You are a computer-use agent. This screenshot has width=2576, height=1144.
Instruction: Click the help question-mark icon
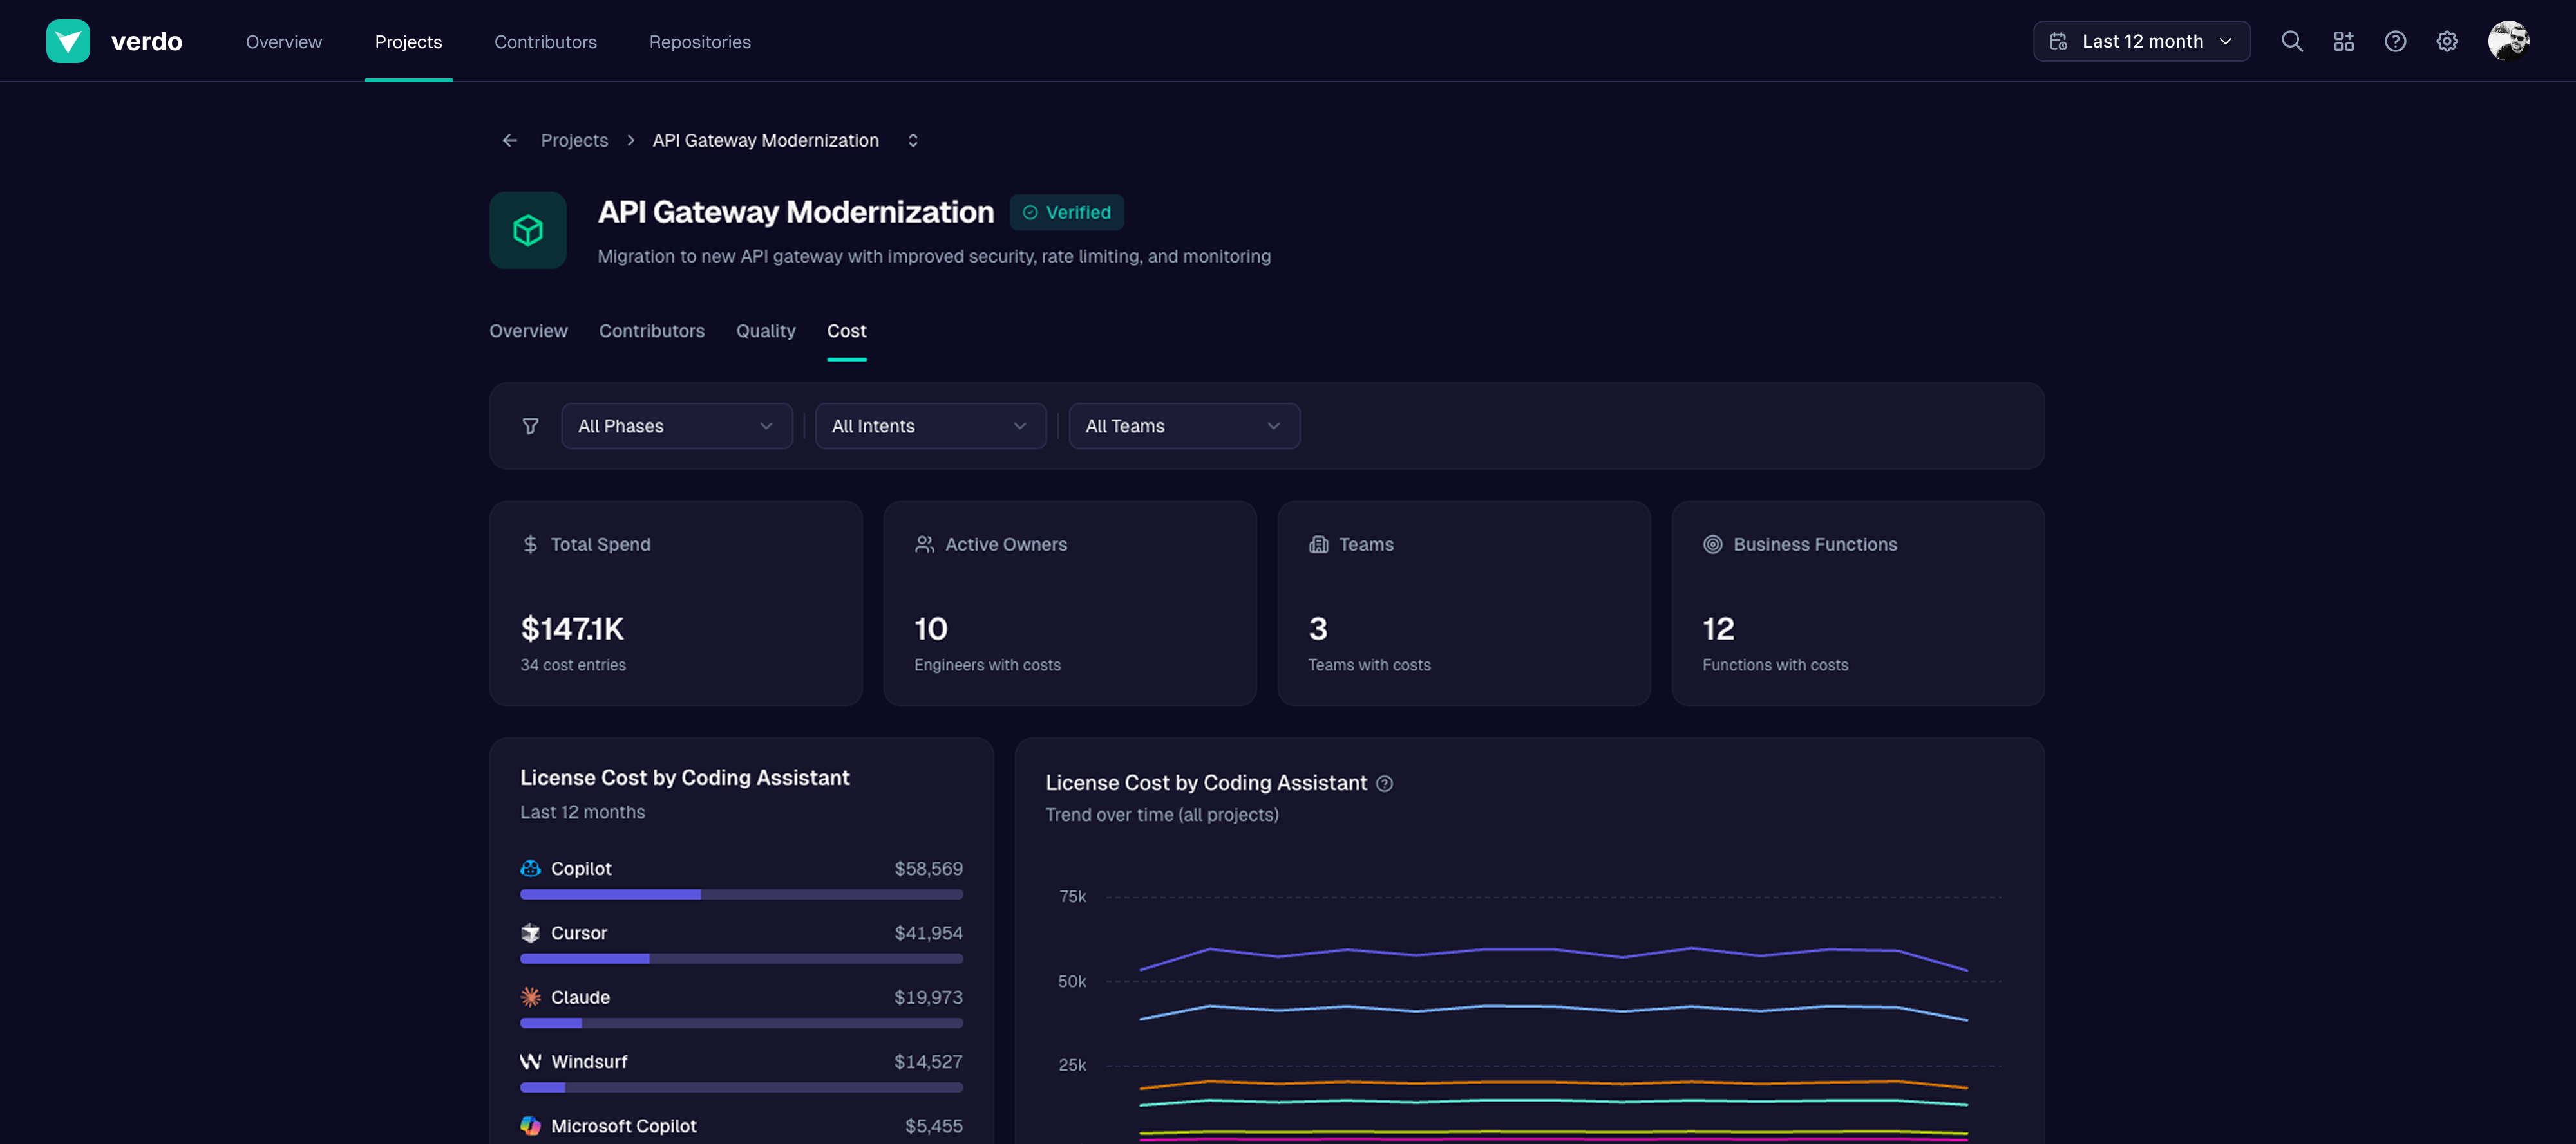[2395, 41]
